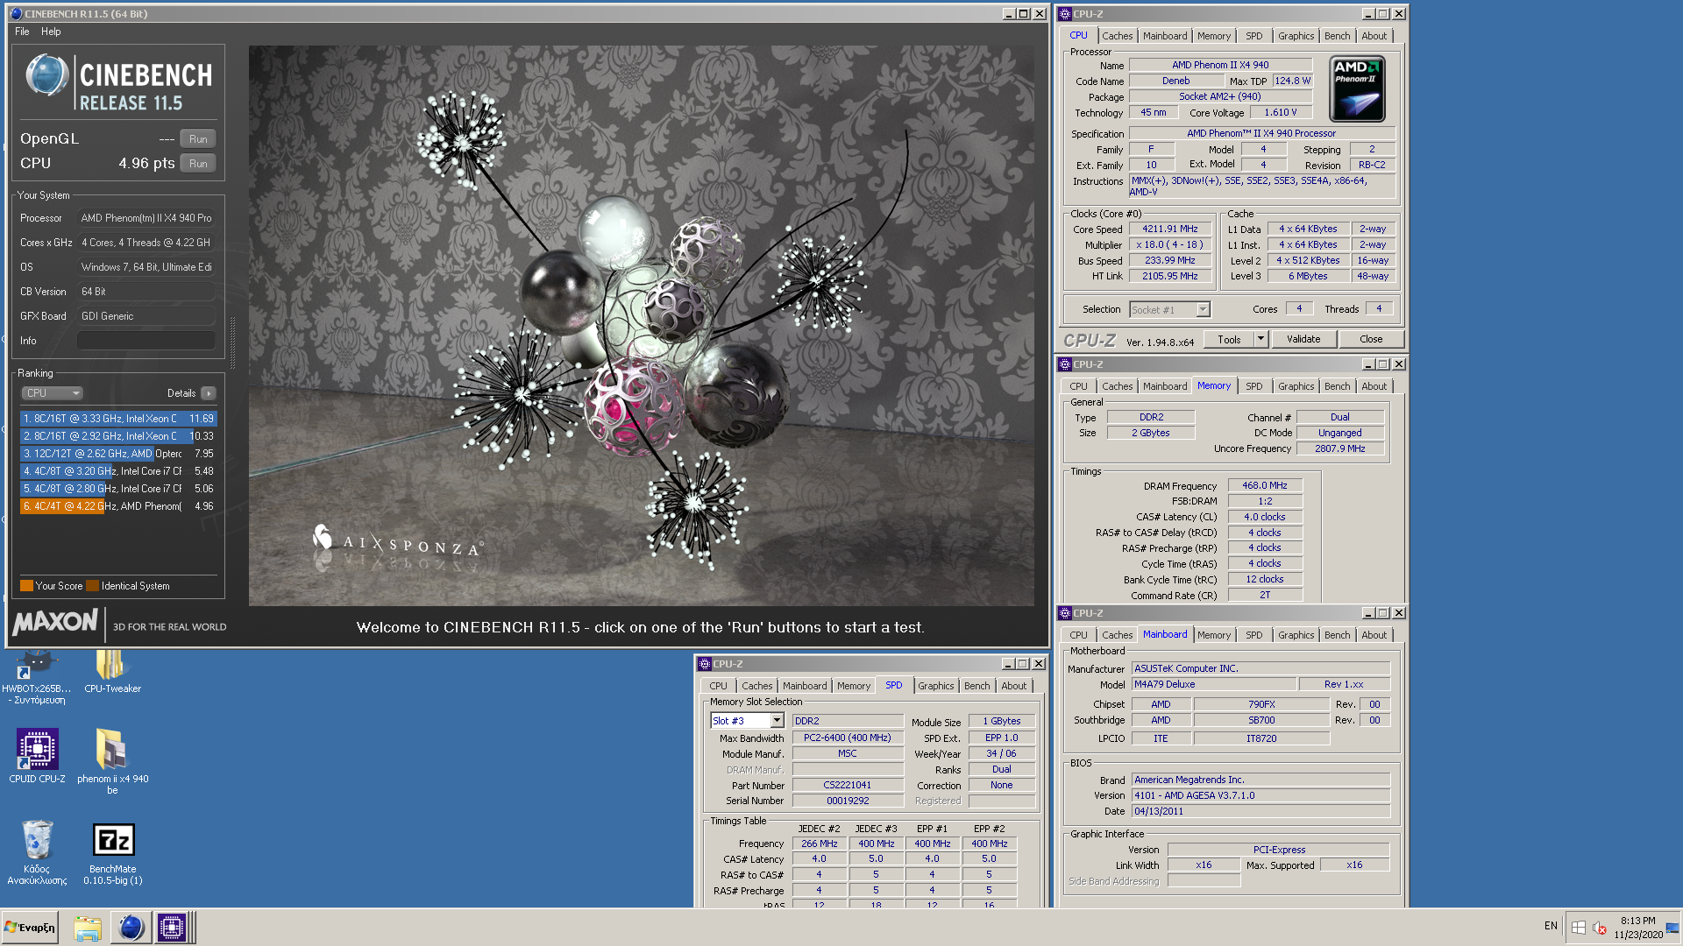Click the Identical System color swatch
The height and width of the screenshot is (946, 1683).
click(92, 586)
